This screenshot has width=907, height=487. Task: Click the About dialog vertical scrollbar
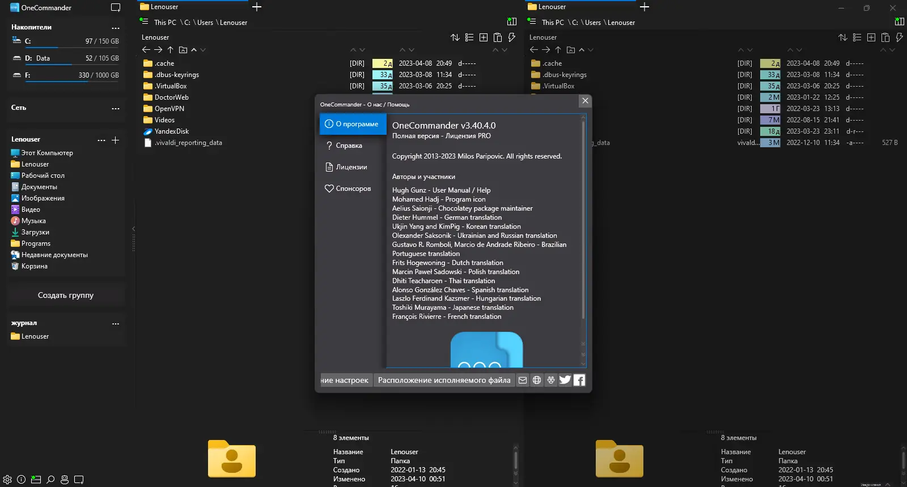pyautogui.click(x=583, y=221)
